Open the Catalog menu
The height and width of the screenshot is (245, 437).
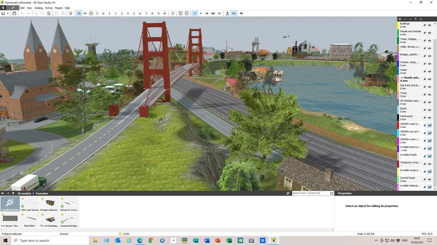pyautogui.click(x=38, y=8)
